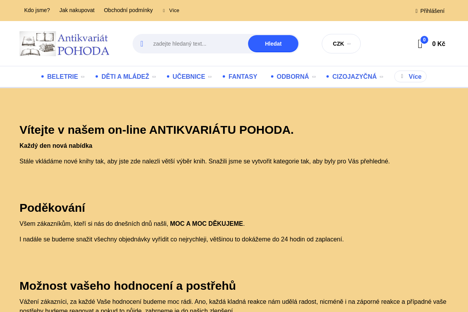Expand the ODBORNÁ category dropdown
Image resolution: width=468 pixels, height=312 pixels.
point(314,76)
